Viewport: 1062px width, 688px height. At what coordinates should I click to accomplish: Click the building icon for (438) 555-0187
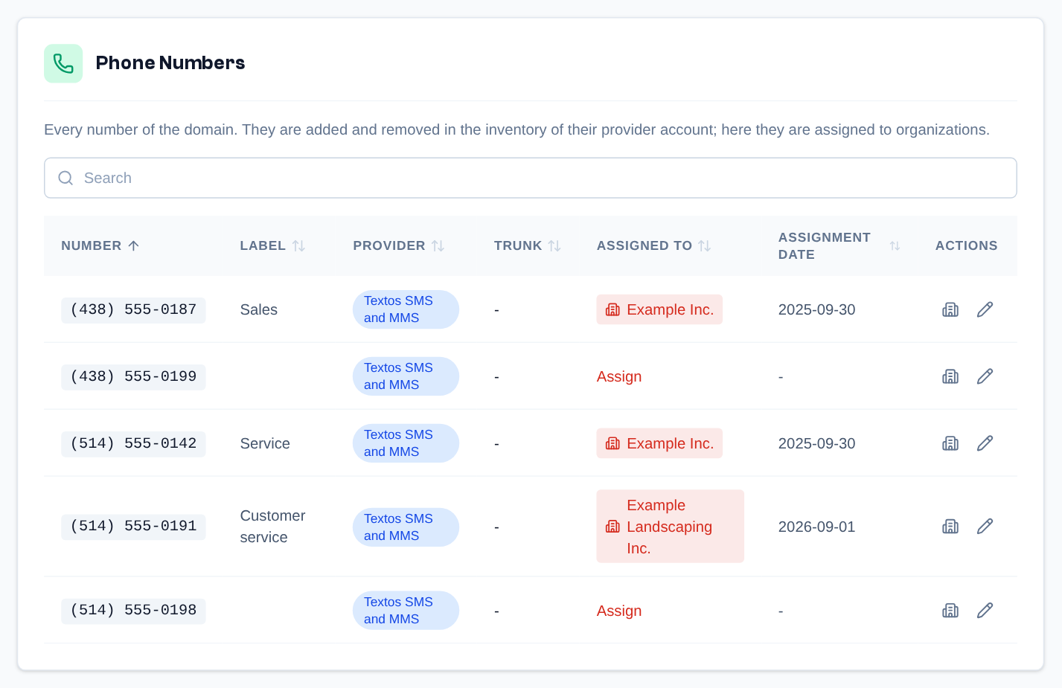point(950,309)
